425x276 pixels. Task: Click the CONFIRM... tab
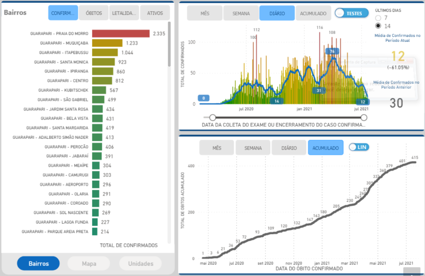pos(63,13)
